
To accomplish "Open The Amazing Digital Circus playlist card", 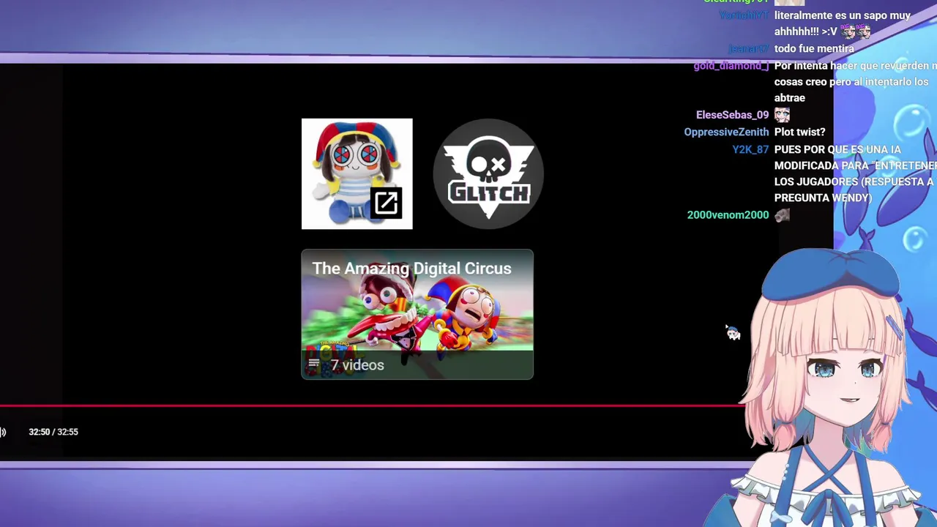I will 417,314.
